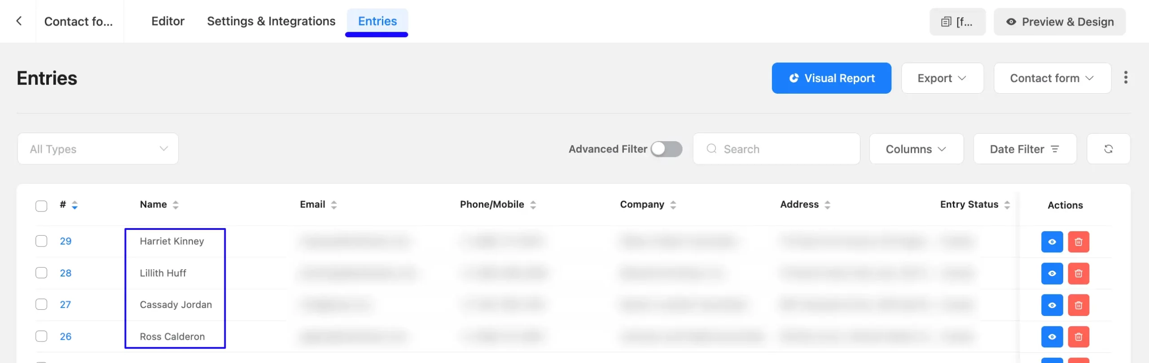1149x363 pixels.
Task: Expand the Export dropdown
Action: pos(942,78)
